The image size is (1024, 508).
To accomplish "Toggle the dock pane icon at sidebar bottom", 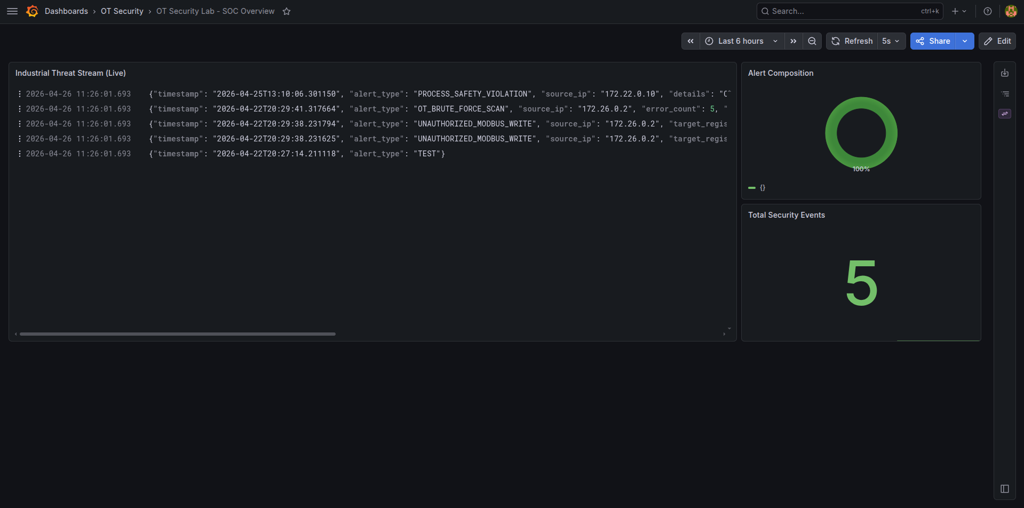I will (1005, 489).
